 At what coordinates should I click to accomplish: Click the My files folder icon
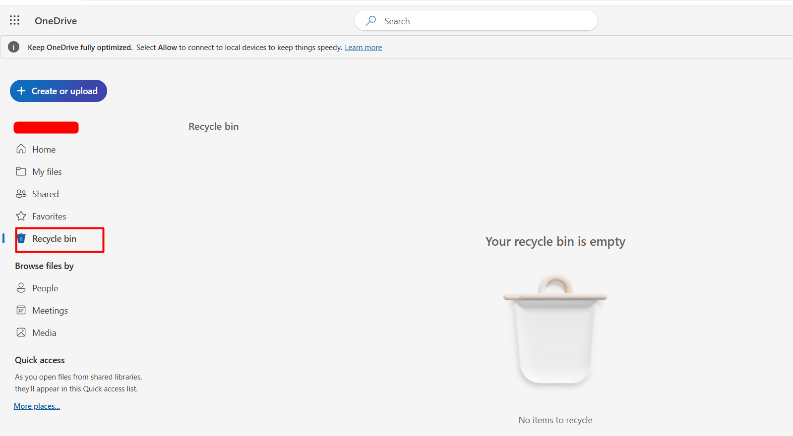(x=21, y=171)
